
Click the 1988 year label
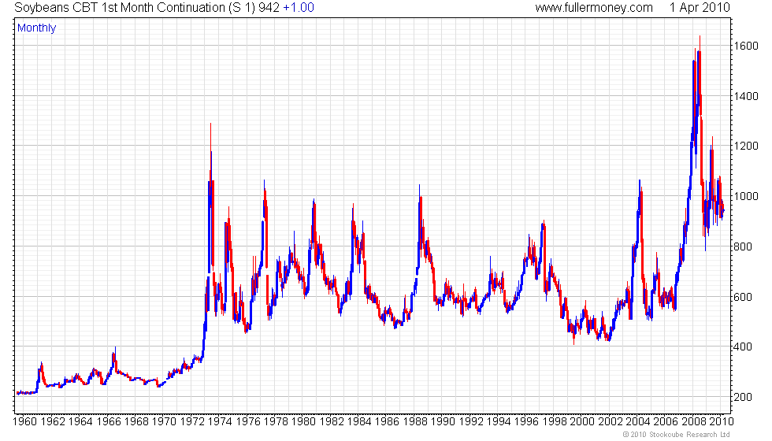(415, 422)
